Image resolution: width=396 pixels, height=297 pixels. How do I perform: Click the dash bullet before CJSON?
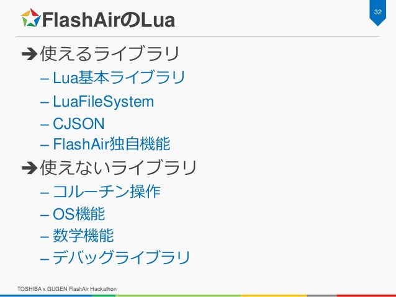click(x=45, y=125)
